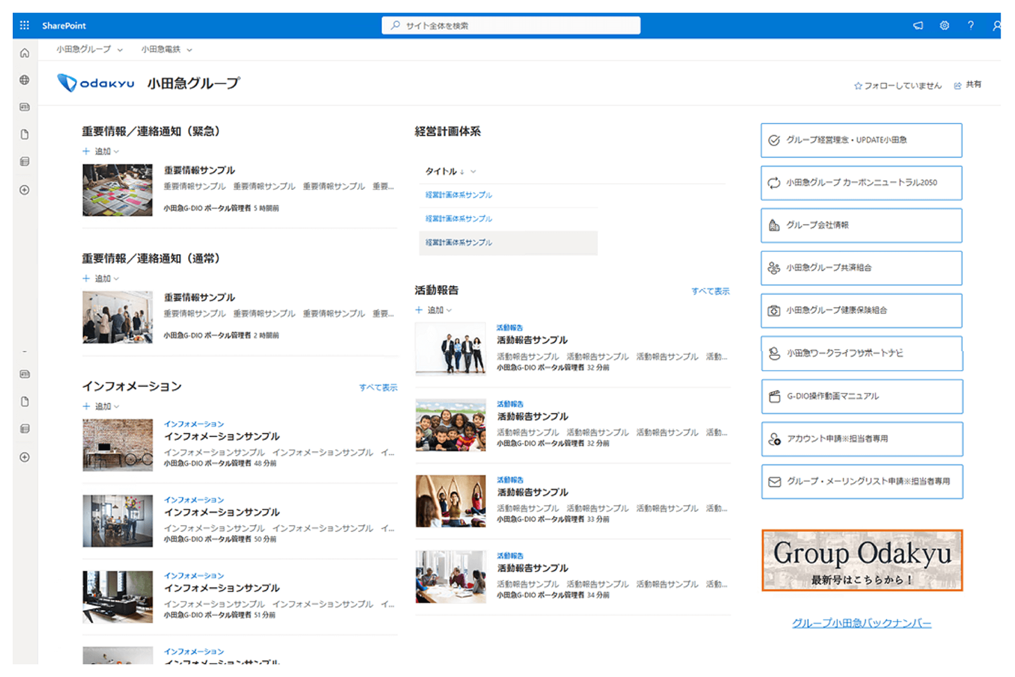Click building icon on グループ会社情報 tile
Screen dimensions: 1015x677
tap(774, 225)
